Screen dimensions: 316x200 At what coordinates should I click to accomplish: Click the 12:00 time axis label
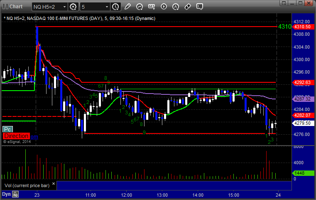point(126,195)
